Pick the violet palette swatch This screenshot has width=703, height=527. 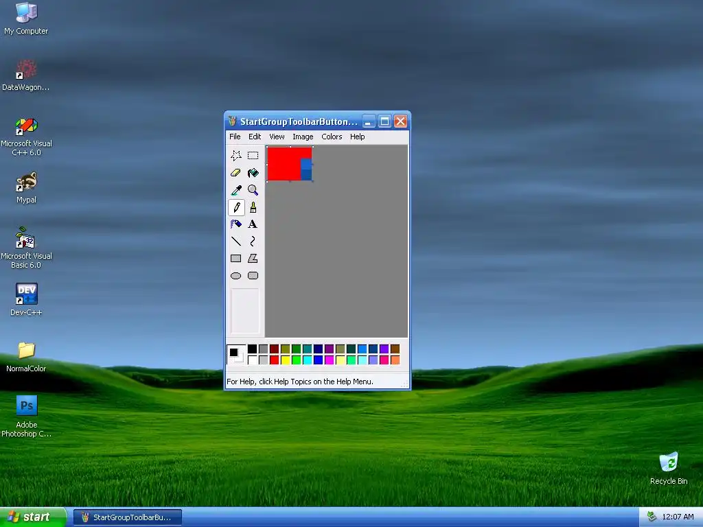click(384, 349)
